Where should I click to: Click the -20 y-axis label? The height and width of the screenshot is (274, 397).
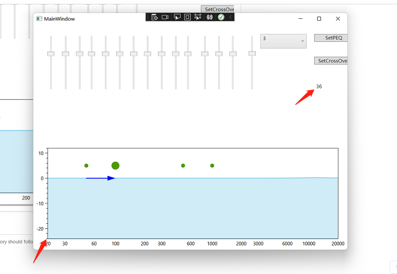[40, 229]
